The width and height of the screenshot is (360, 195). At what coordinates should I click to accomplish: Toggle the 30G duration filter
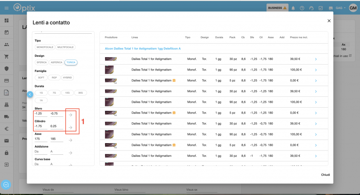tap(80, 93)
